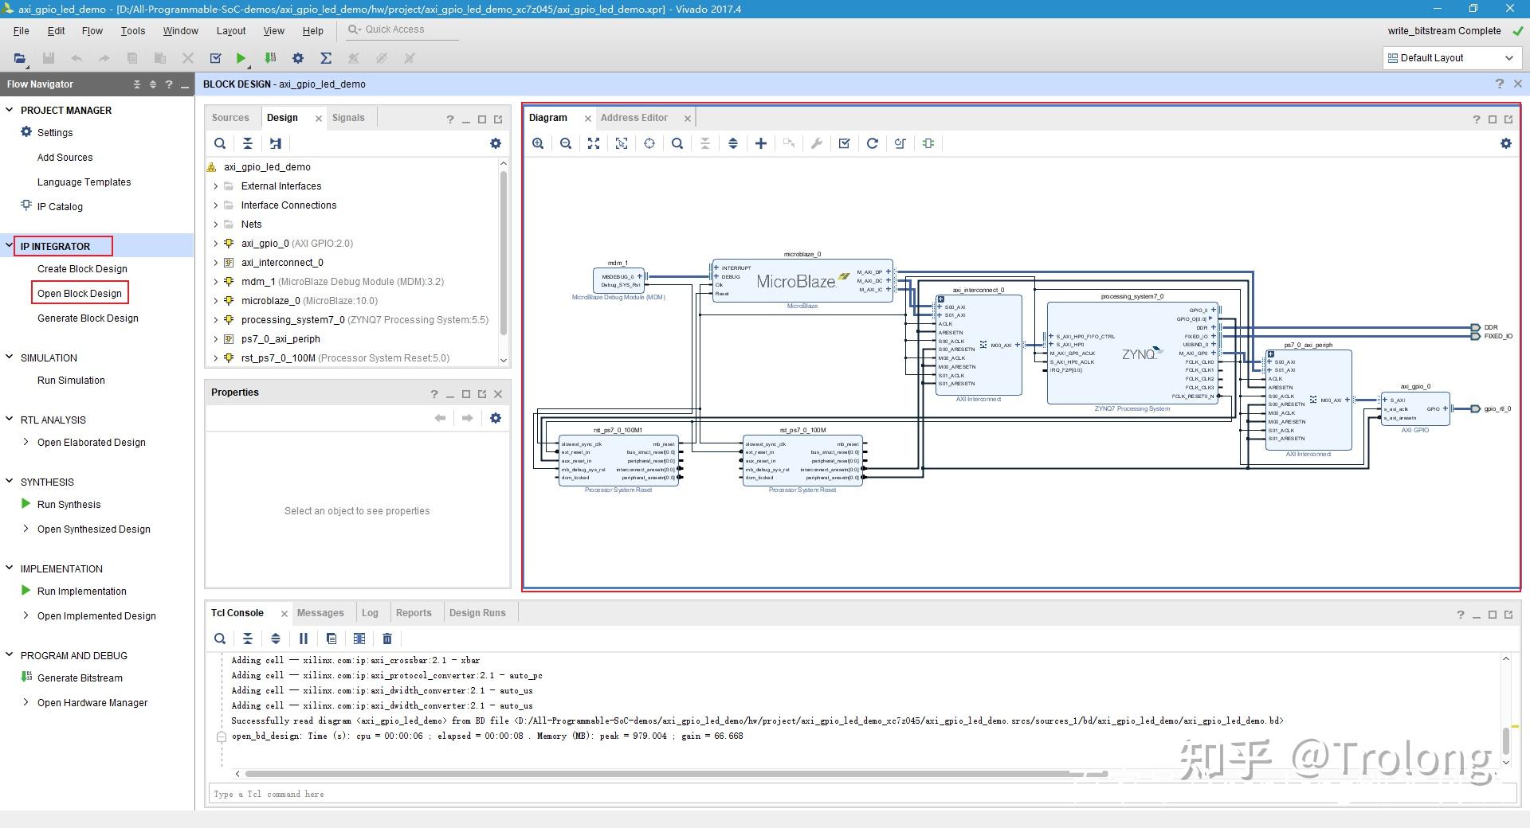Click Add IP plus icon in Diagram
The image size is (1530, 828).
pyautogui.click(x=761, y=143)
